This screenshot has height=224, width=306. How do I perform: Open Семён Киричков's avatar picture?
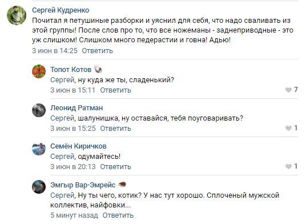click(x=39, y=149)
